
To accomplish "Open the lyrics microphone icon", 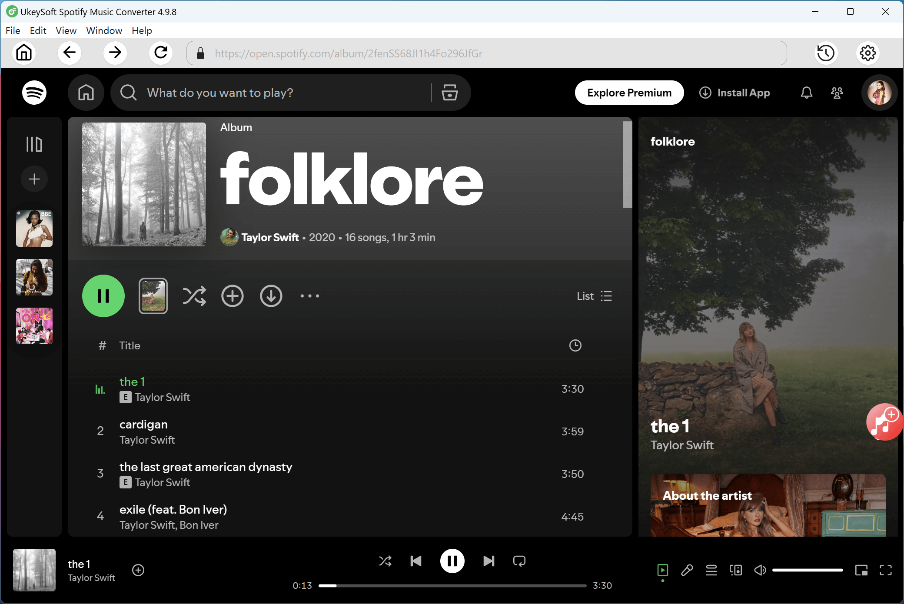I will 687,570.
